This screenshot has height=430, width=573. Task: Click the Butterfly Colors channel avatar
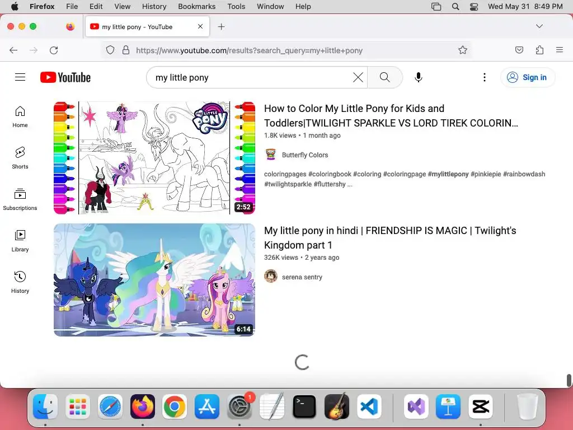(x=271, y=155)
